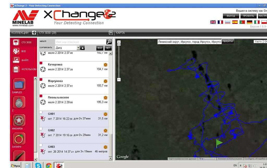Check the GH03 checkbox
The height and width of the screenshot is (168, 267).
41,146
